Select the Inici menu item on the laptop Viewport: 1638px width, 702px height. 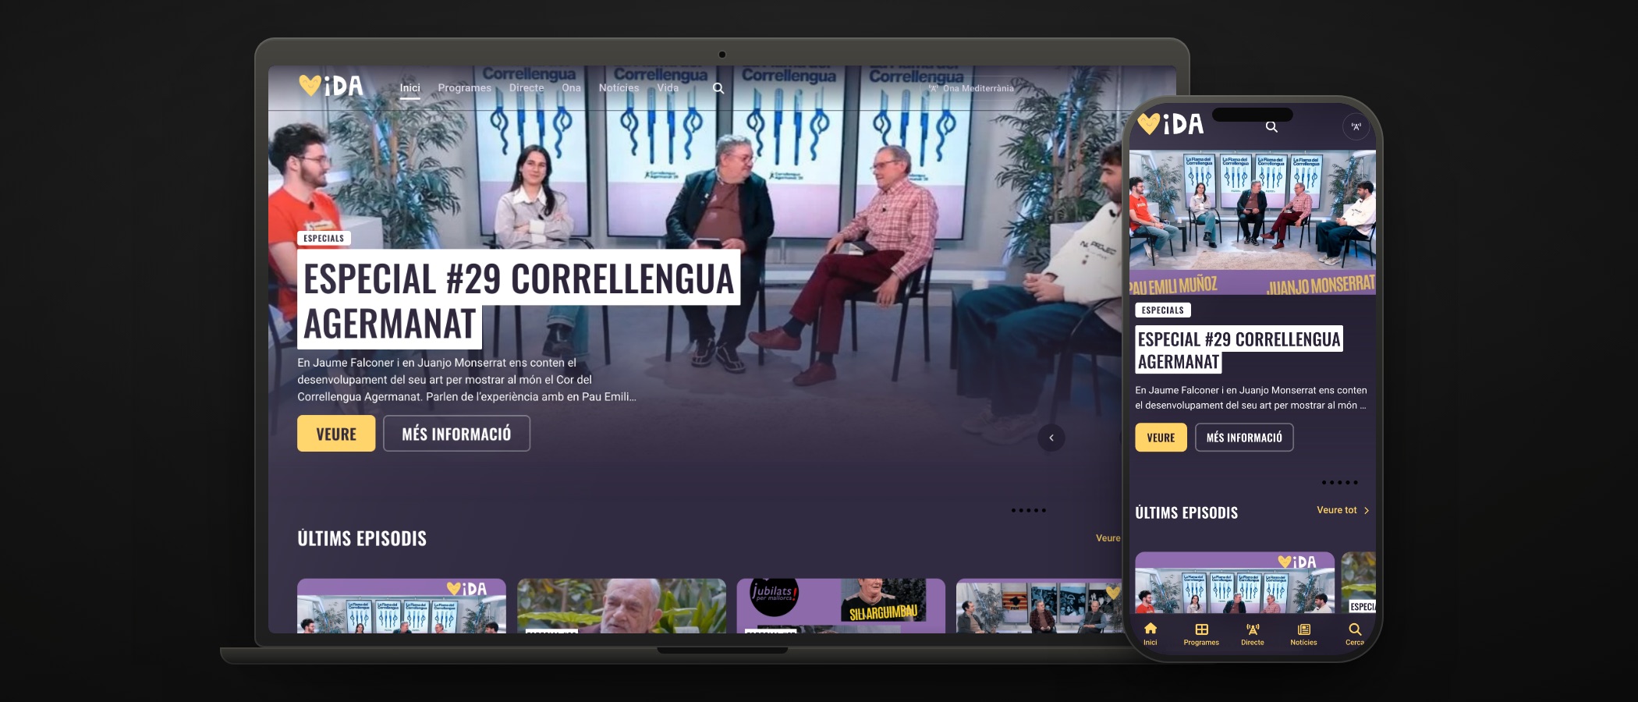410,88
